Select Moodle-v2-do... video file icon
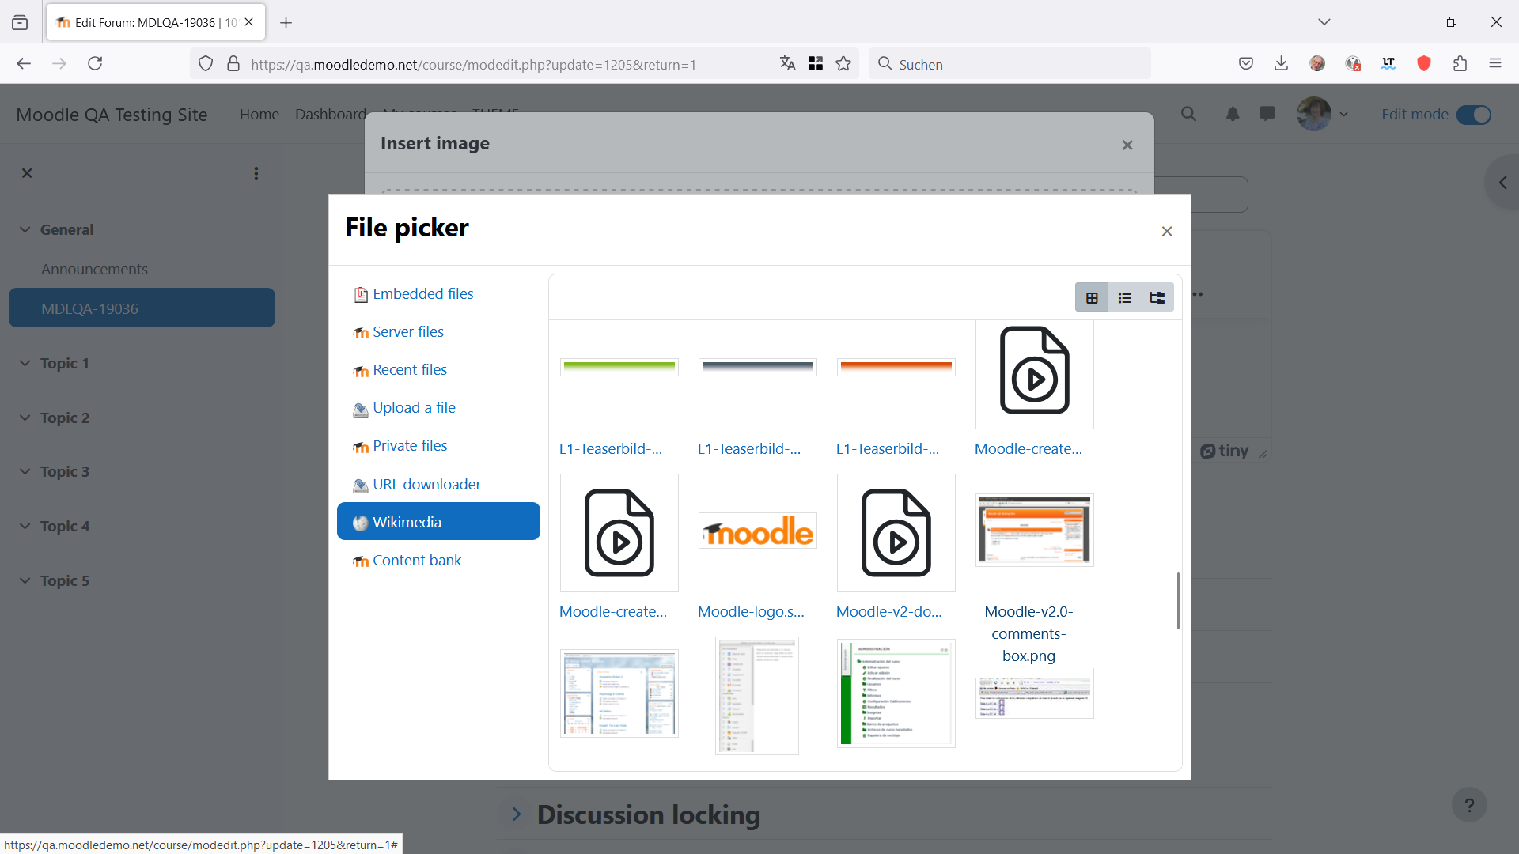Image resolution: width=1519 pixels, height=854 pixels. click(x=896, y=533)
